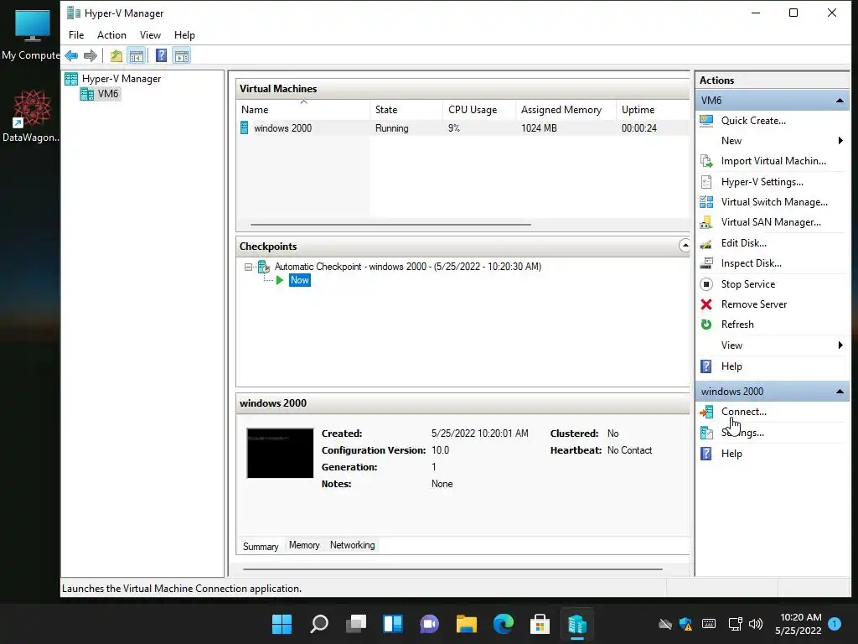Sort by the CPU Usage column header
858x644 pixels.
pyautogui.click(x=478, y=110)
